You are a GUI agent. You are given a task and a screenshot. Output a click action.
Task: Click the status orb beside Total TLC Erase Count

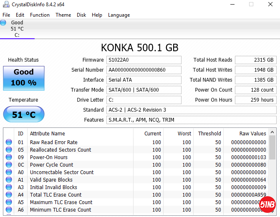9,195
